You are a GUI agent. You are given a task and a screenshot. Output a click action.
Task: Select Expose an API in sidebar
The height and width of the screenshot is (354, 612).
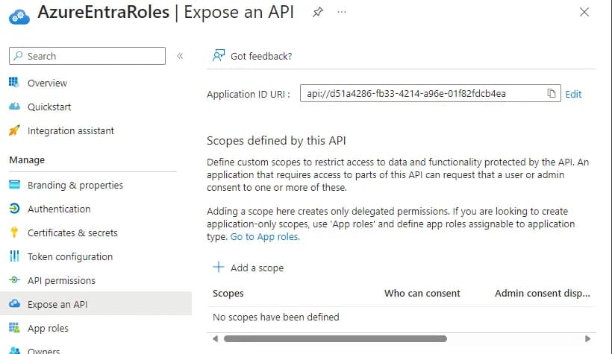[x=96, y=304]
